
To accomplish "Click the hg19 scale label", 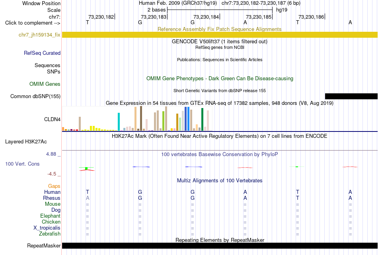I will [282, 10].
